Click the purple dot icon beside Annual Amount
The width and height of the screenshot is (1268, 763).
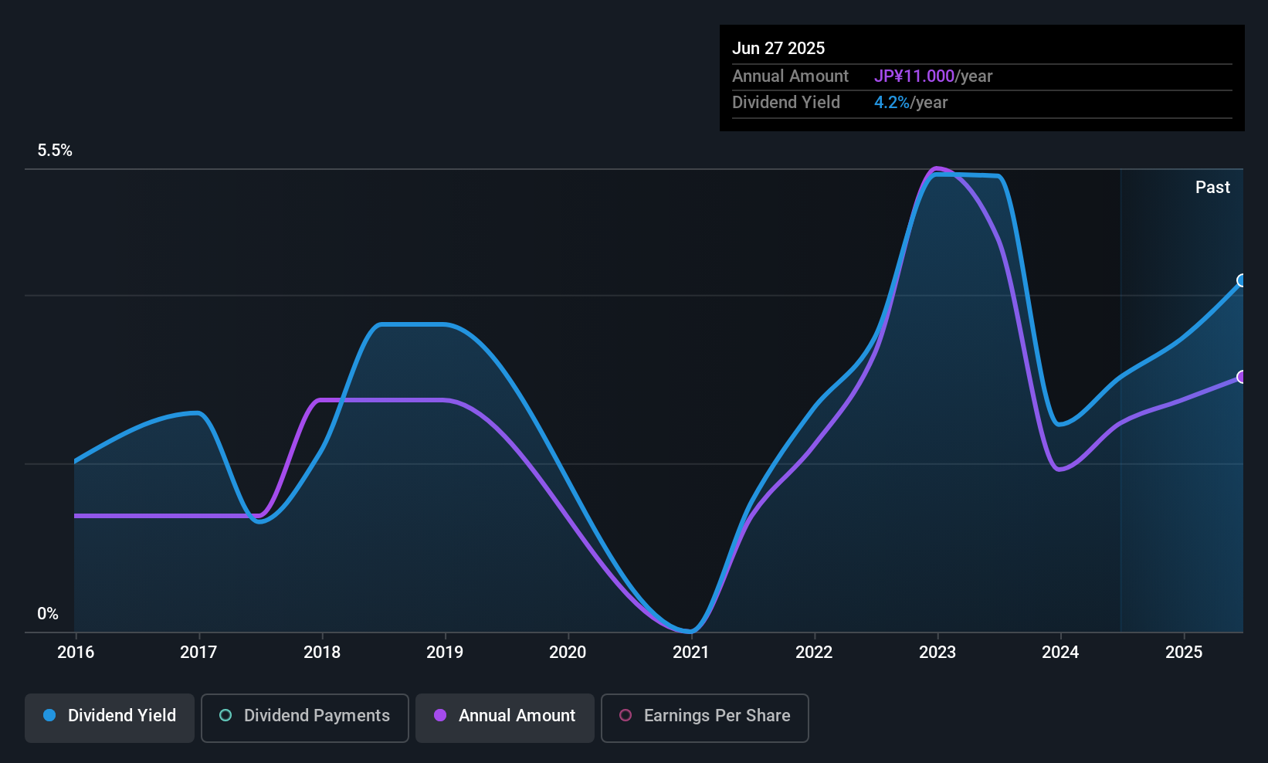coord(440,716)
